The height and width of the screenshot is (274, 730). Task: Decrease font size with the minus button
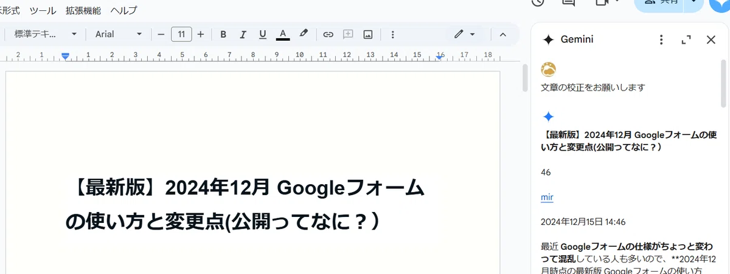(161, 34)
